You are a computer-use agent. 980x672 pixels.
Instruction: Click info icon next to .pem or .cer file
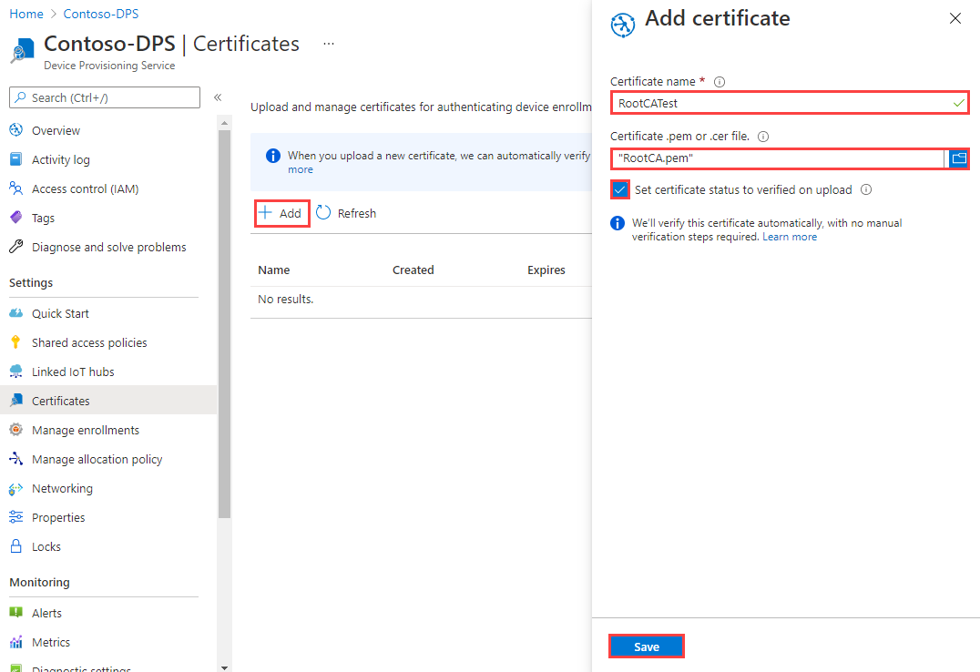coord(763,137)
